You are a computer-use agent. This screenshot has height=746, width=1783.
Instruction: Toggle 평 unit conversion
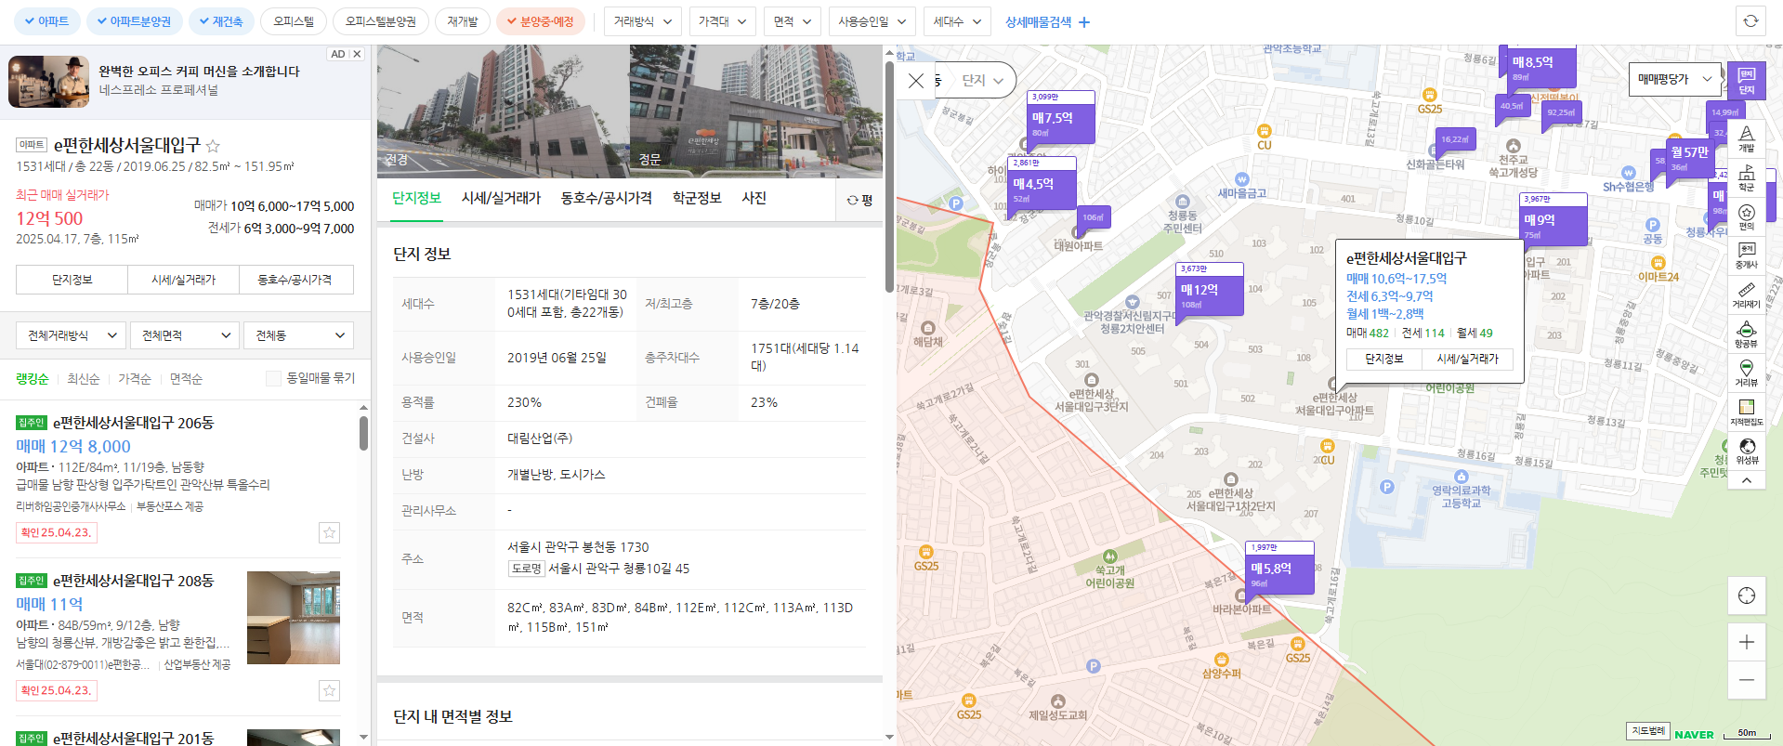point(859,200)
